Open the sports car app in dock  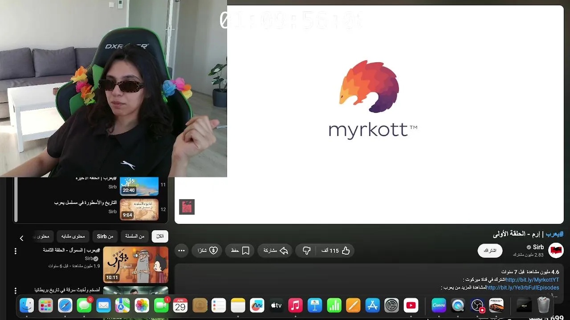496,305
